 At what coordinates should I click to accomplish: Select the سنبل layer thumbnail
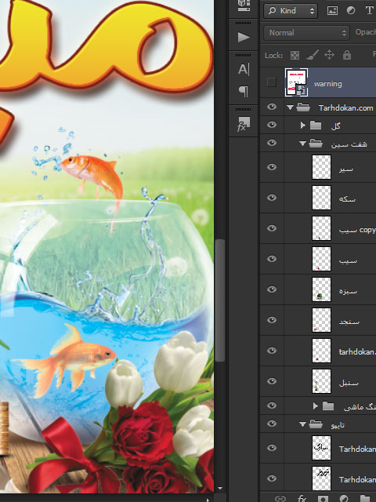pyautogui.click(x=321, y=381)
